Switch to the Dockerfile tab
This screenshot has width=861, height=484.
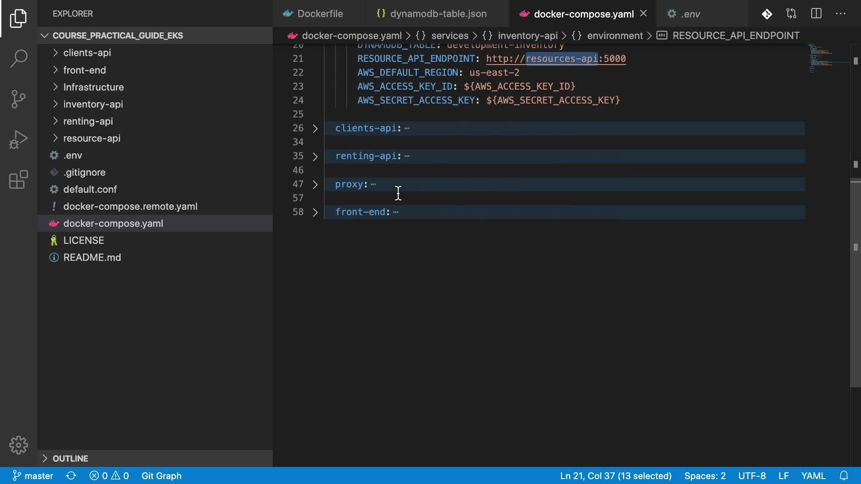[x=320, y=14]
